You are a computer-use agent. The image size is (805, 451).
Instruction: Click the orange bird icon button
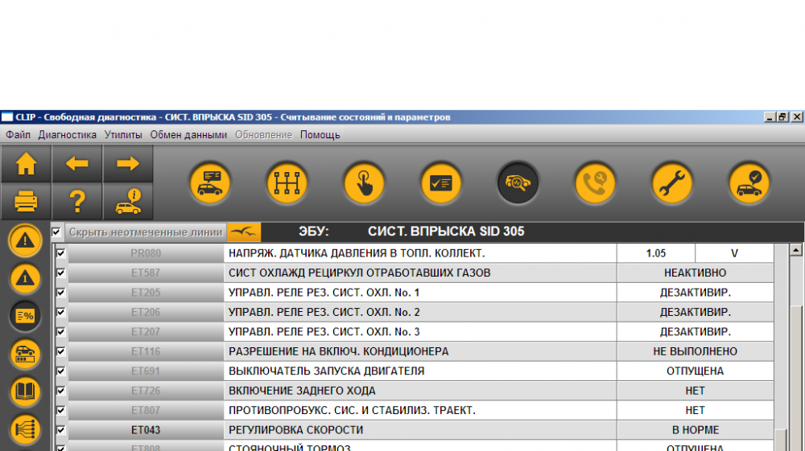[x=244, y=232]
